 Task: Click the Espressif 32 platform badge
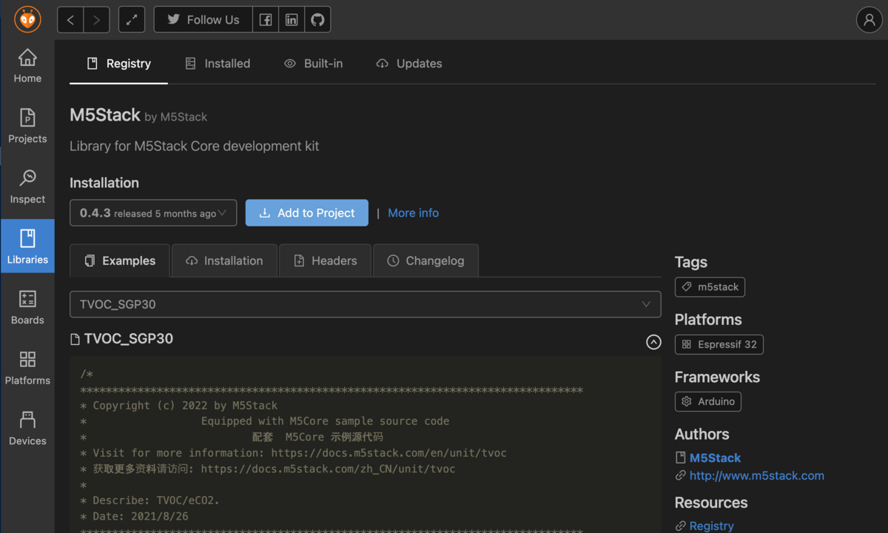click(719, 344)
